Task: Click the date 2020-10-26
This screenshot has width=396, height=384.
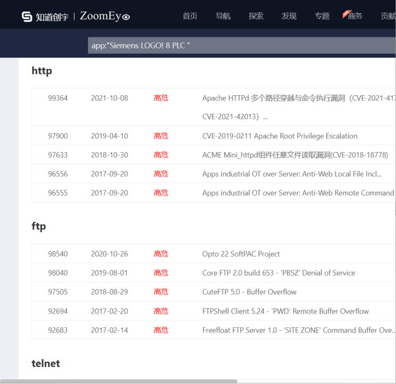Action: click(x=110, y=254)
